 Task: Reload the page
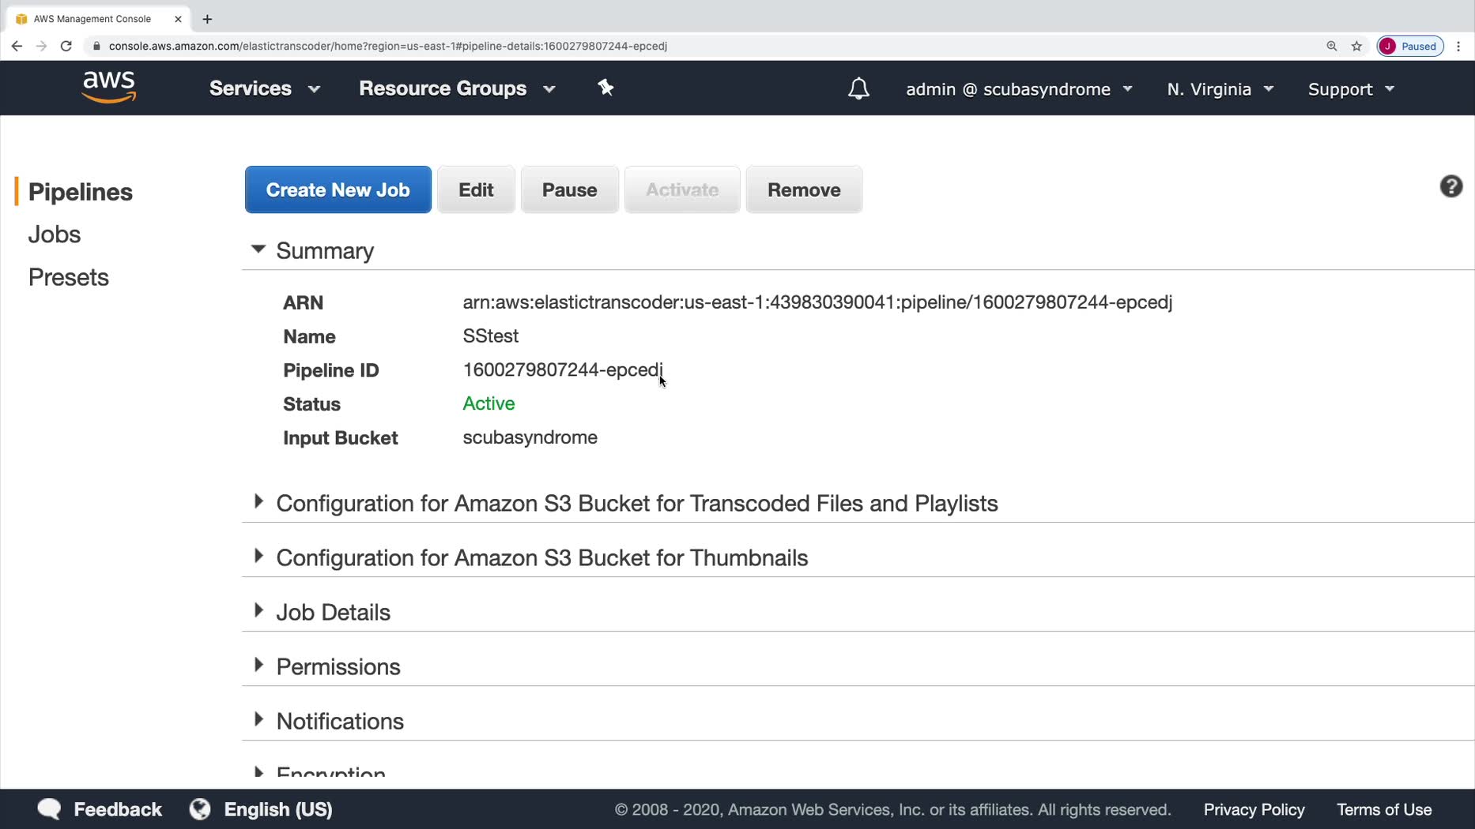click(66, 46)
